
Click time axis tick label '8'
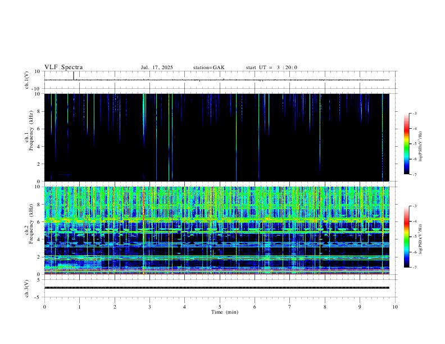pyautogui.click(x=325, y=307)
